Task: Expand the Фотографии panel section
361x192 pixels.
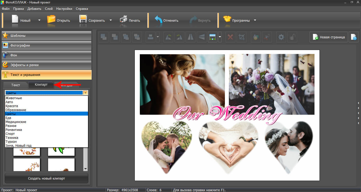Action: [x=47, y=45]
